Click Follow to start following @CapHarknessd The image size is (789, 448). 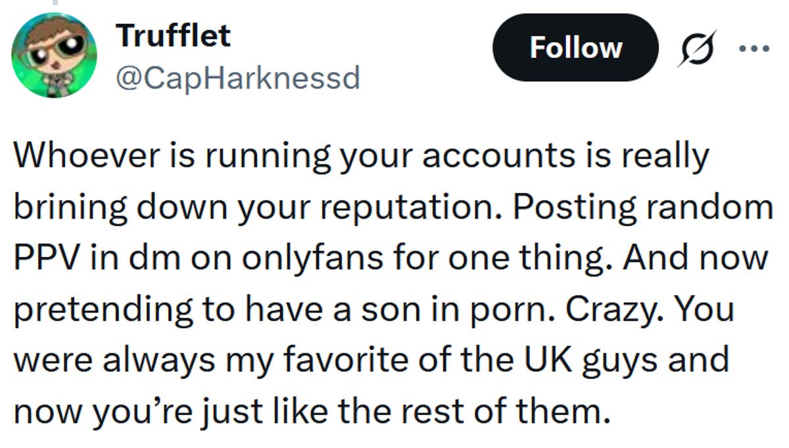point(575,47)
